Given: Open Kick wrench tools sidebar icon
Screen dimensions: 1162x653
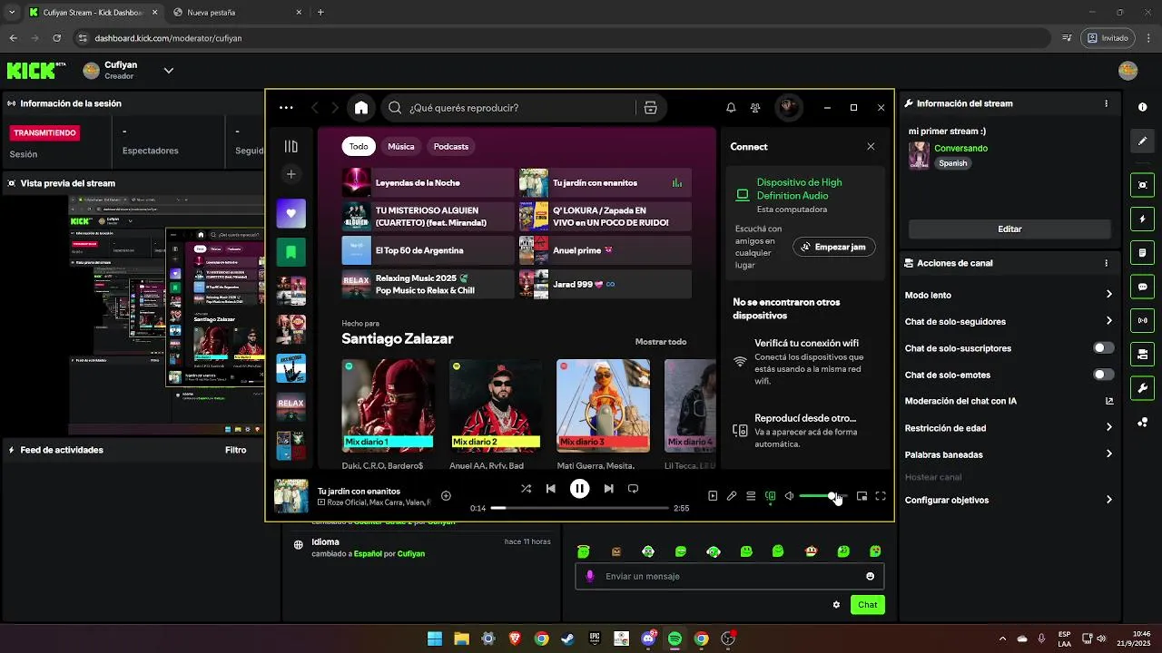Looking at the screenshot, I should [x=1142, y=388].
